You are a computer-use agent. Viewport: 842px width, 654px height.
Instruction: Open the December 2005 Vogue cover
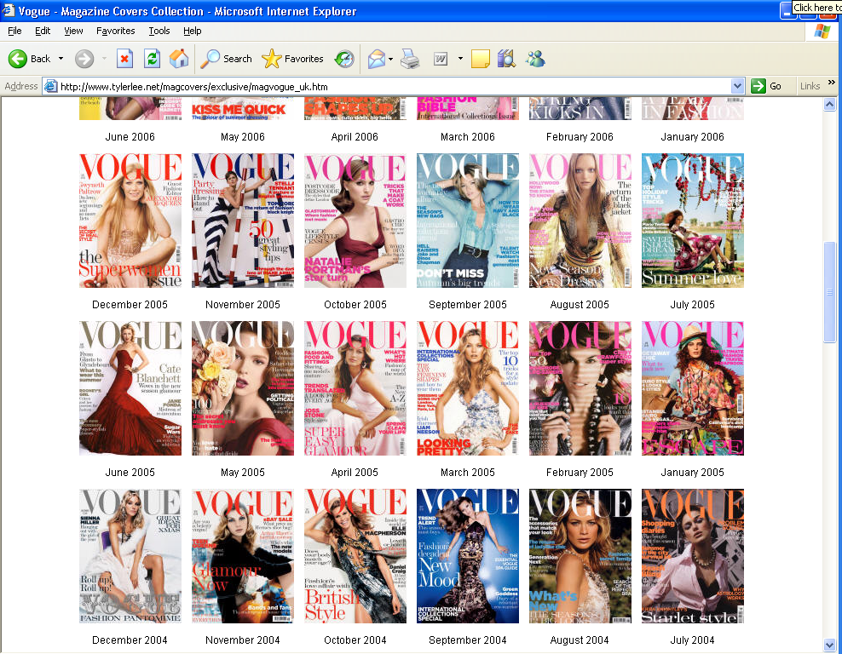(x=130, y=221)
